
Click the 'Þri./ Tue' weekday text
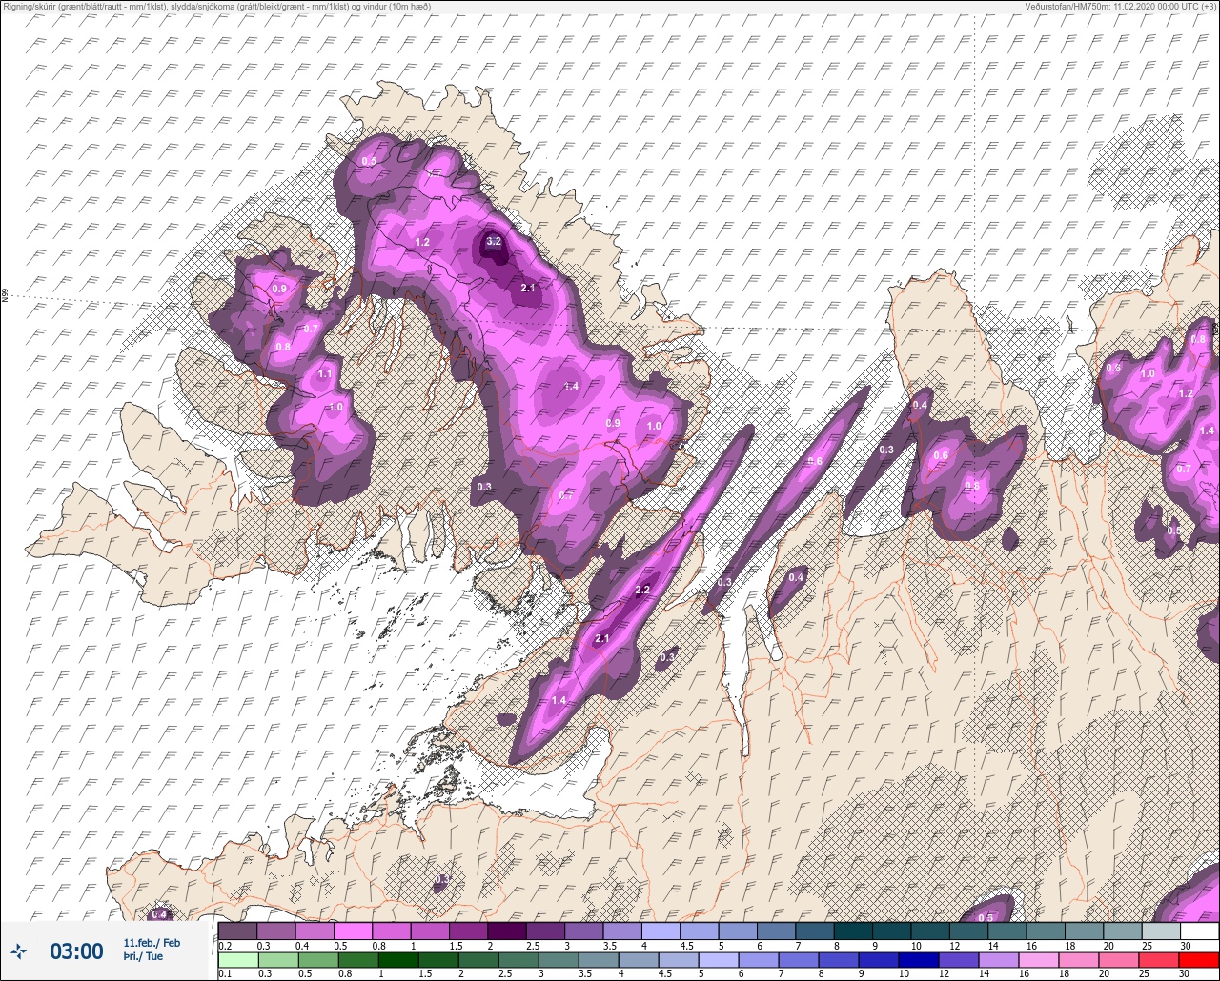click(x=143, y=956)
